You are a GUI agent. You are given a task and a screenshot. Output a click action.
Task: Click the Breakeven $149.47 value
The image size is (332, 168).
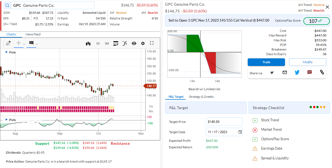[x=320, y=49]
